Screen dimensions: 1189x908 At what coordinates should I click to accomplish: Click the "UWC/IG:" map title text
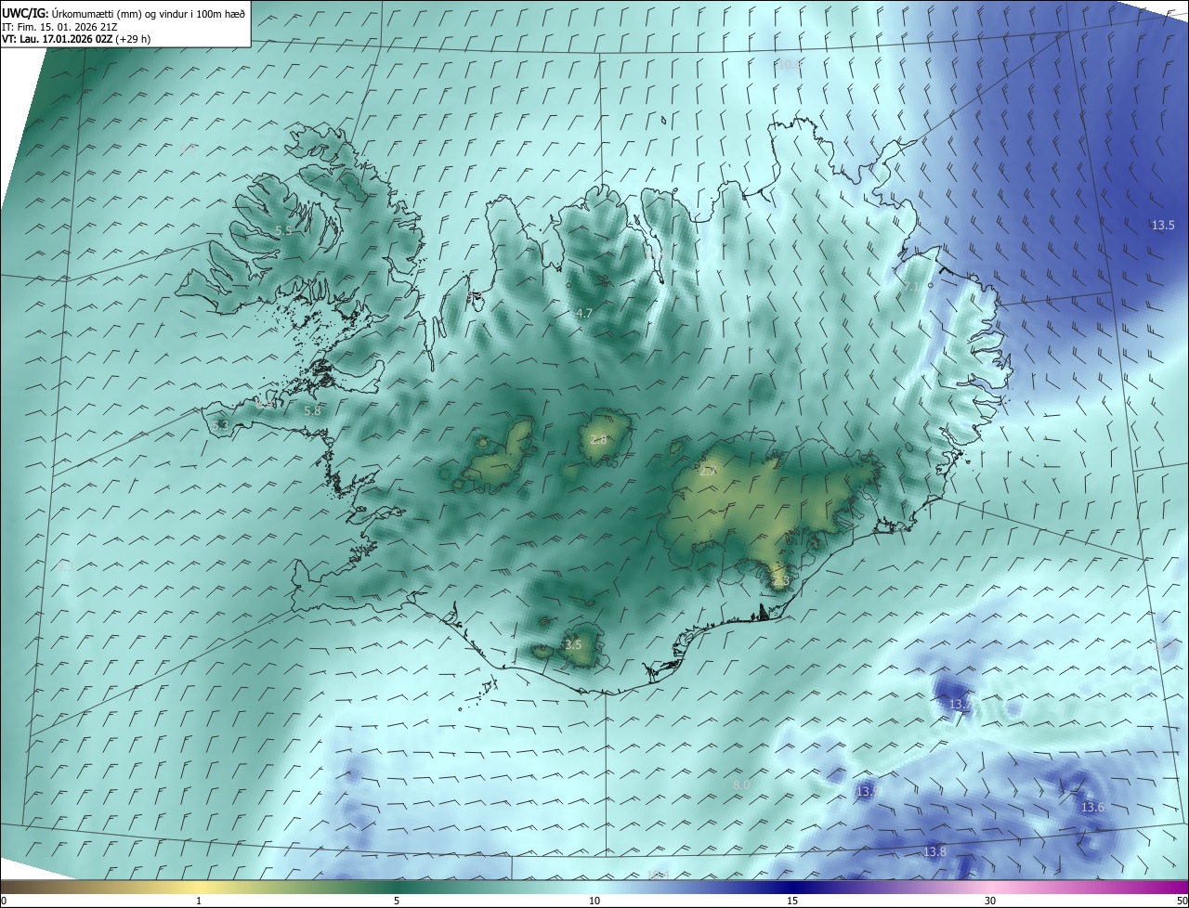coord(25,13)
